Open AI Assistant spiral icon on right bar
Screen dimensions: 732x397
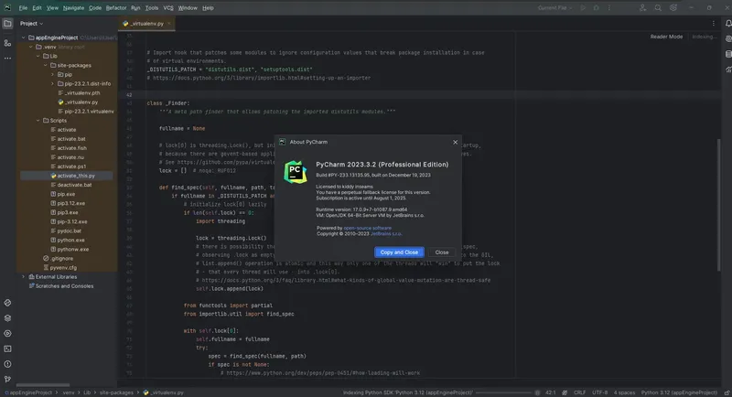[x=727, y=38]
